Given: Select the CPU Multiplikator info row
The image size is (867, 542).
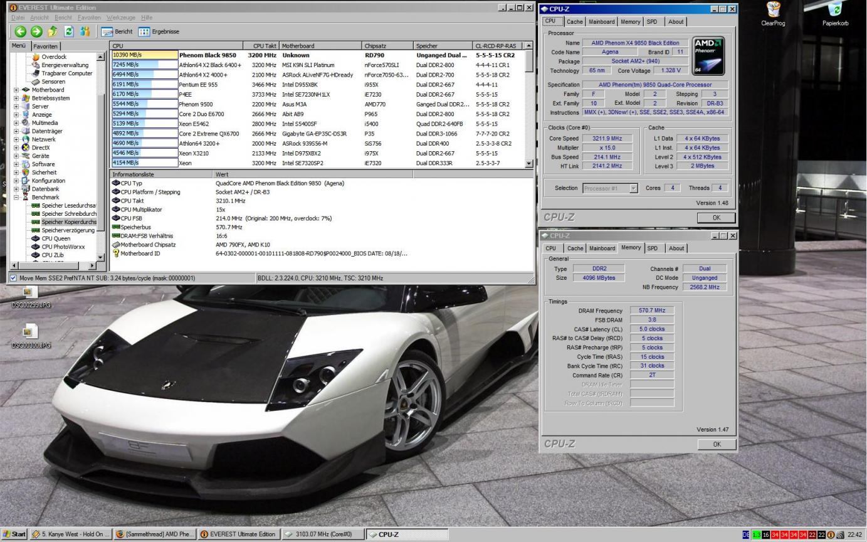Looking at the screenshot, I should click(322, 210).
